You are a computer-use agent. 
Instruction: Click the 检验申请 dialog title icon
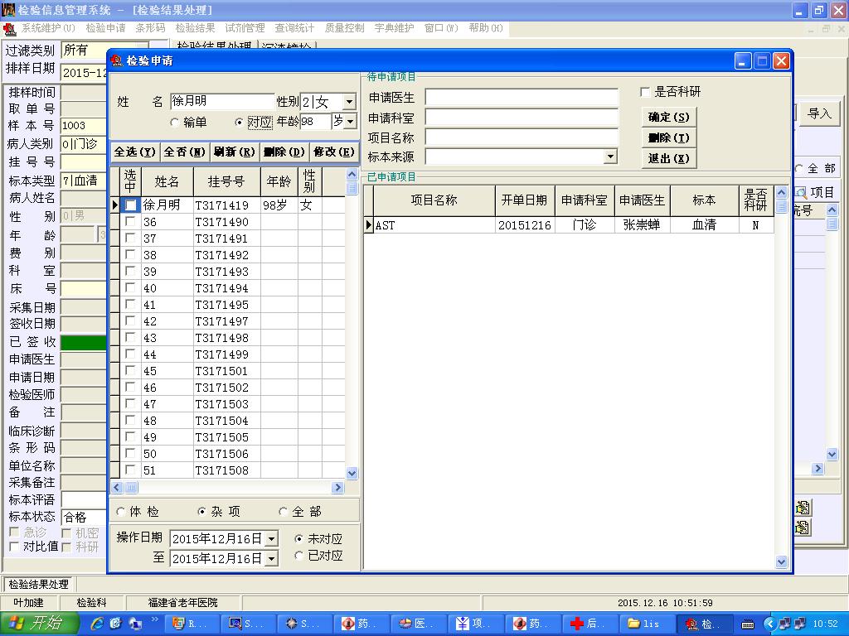116,60
